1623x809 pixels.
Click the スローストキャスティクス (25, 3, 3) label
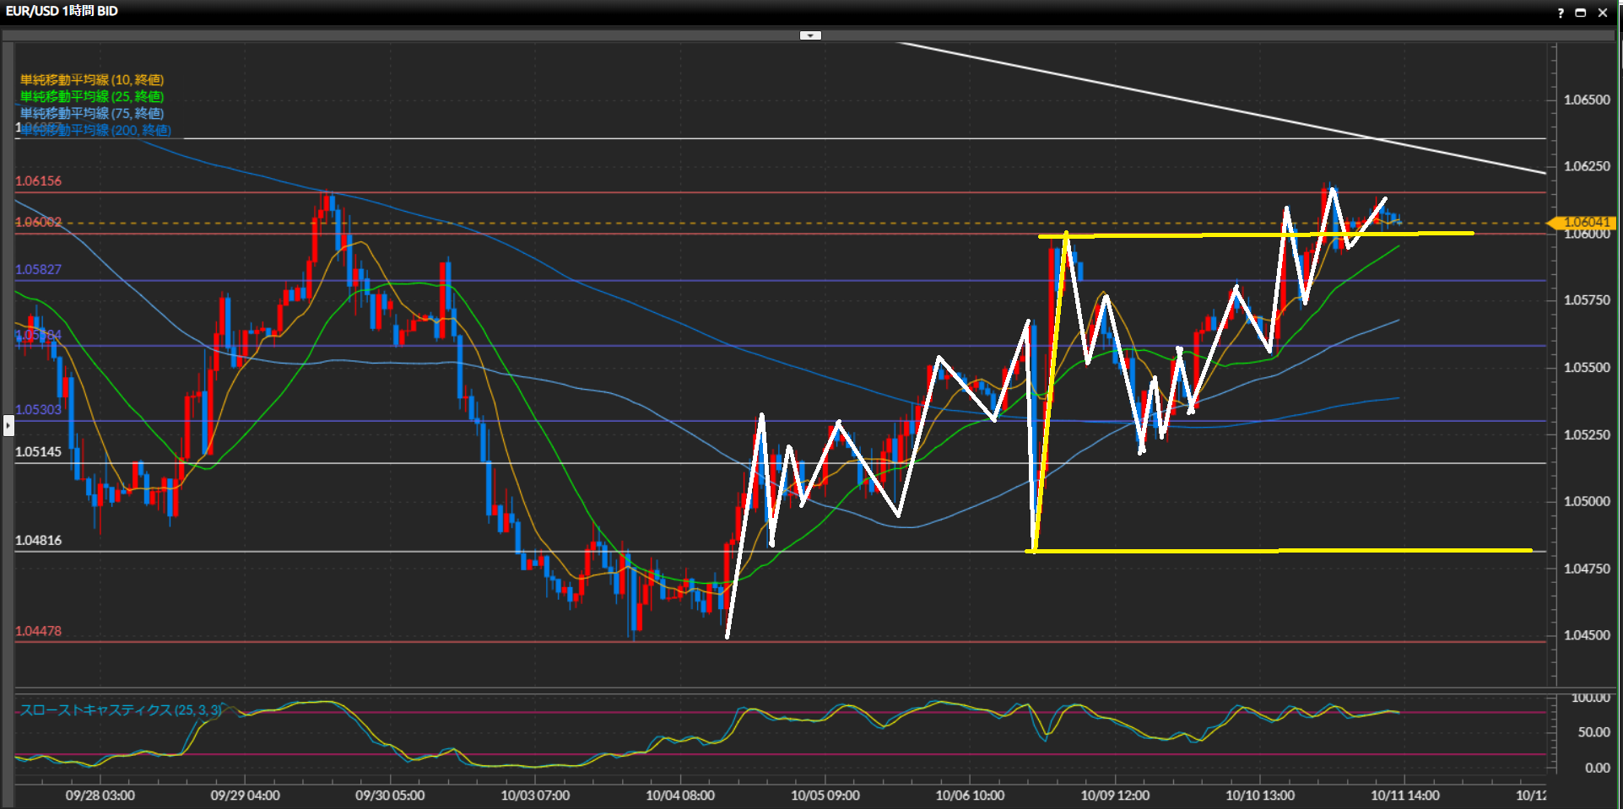point(121,710)
